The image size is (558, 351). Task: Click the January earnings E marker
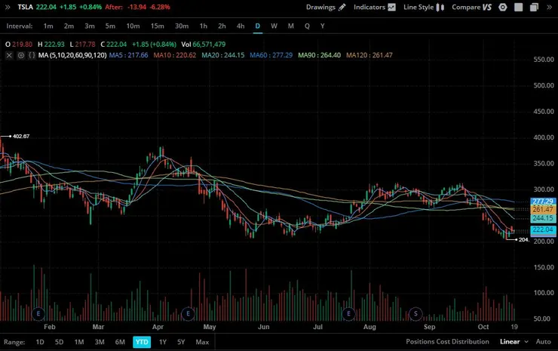[x=38, y=313]
